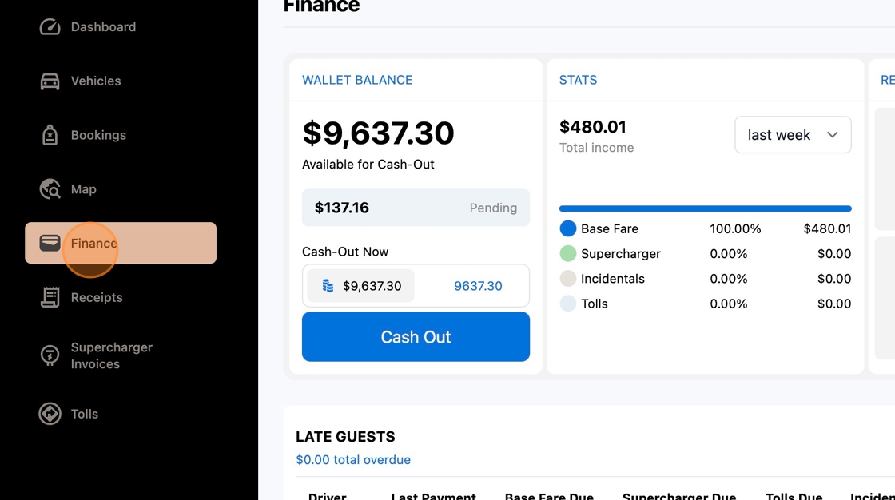Viewport: 895px width, 500px height.
Task: Click the Bookings icon in sidebar
Action: pyautogui.click(x=50, y=136)
